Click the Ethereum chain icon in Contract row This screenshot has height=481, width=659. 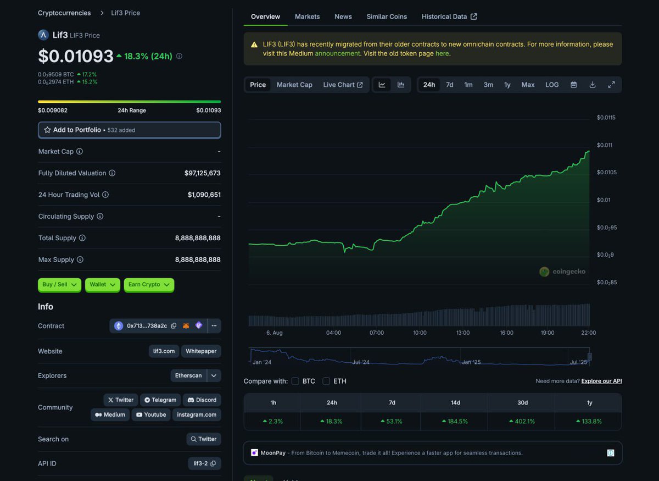(119, 325)
